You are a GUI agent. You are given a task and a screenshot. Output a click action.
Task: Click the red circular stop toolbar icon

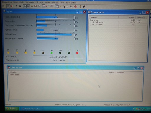pyautogui.click(x=75, y=6)
